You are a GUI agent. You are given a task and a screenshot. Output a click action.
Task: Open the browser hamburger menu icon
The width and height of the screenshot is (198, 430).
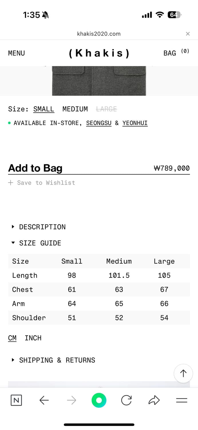(x=181, y=400)
